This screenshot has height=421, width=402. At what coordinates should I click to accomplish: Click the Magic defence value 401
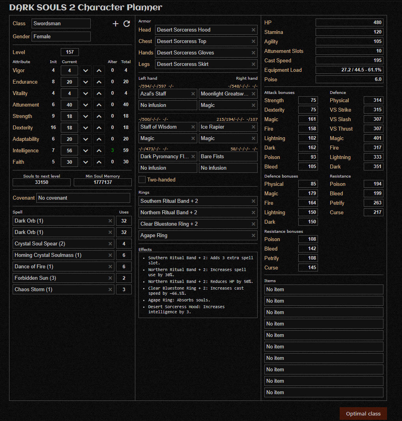(374, 138)
